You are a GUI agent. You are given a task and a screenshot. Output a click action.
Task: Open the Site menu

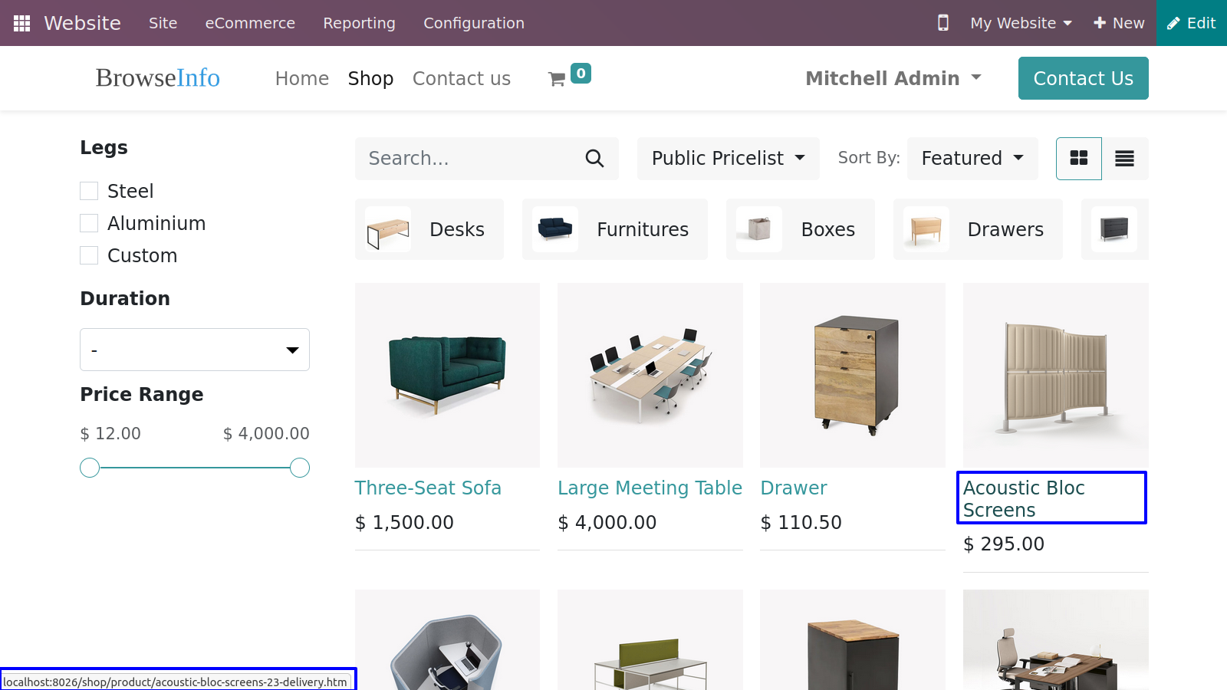point(163,23)
